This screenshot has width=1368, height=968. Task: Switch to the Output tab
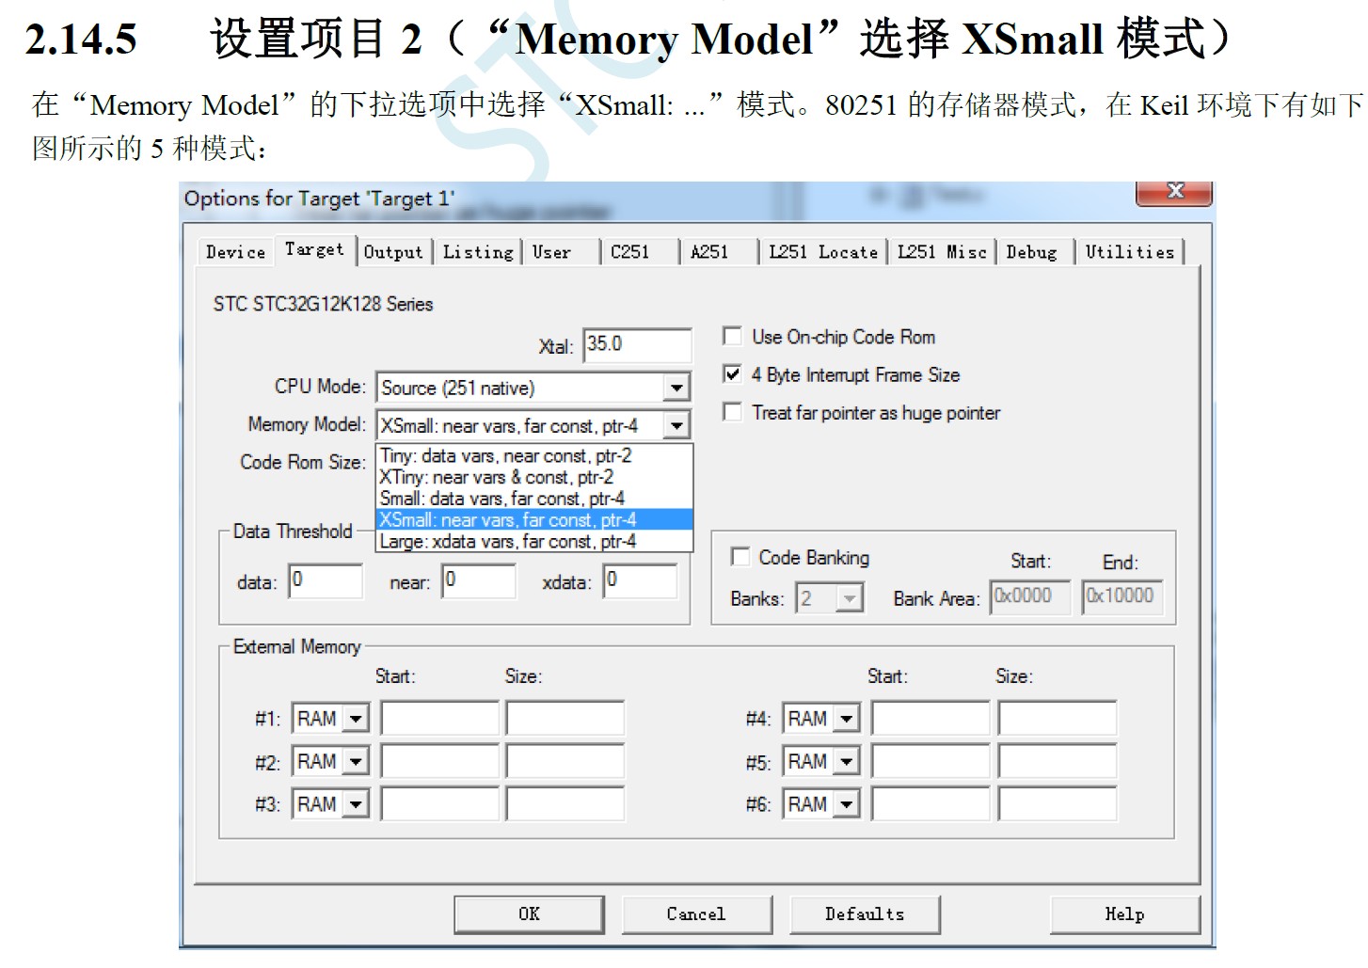[393, 252]
